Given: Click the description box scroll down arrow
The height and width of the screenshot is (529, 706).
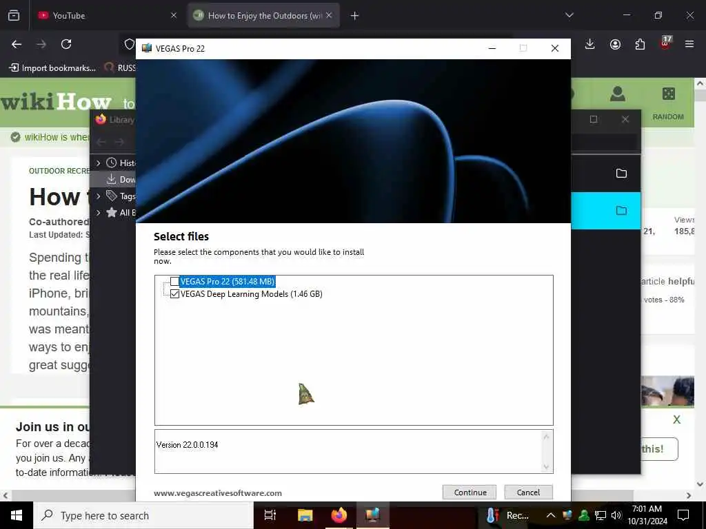Looking at the screenshot, I should pyautogui.click(x=546, y=467).
